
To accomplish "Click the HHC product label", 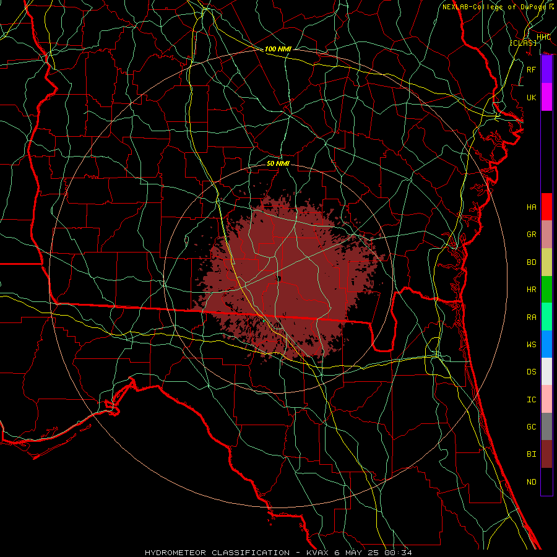I will pyautogui.click(x=543, y=37).
